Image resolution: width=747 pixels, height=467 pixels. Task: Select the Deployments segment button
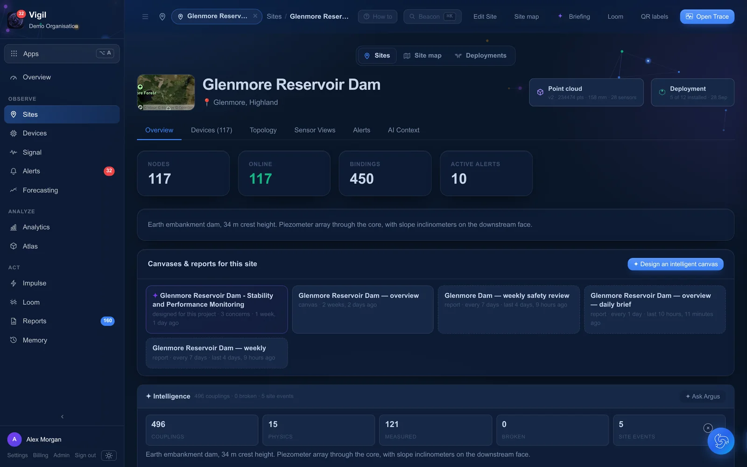(480, 56)
